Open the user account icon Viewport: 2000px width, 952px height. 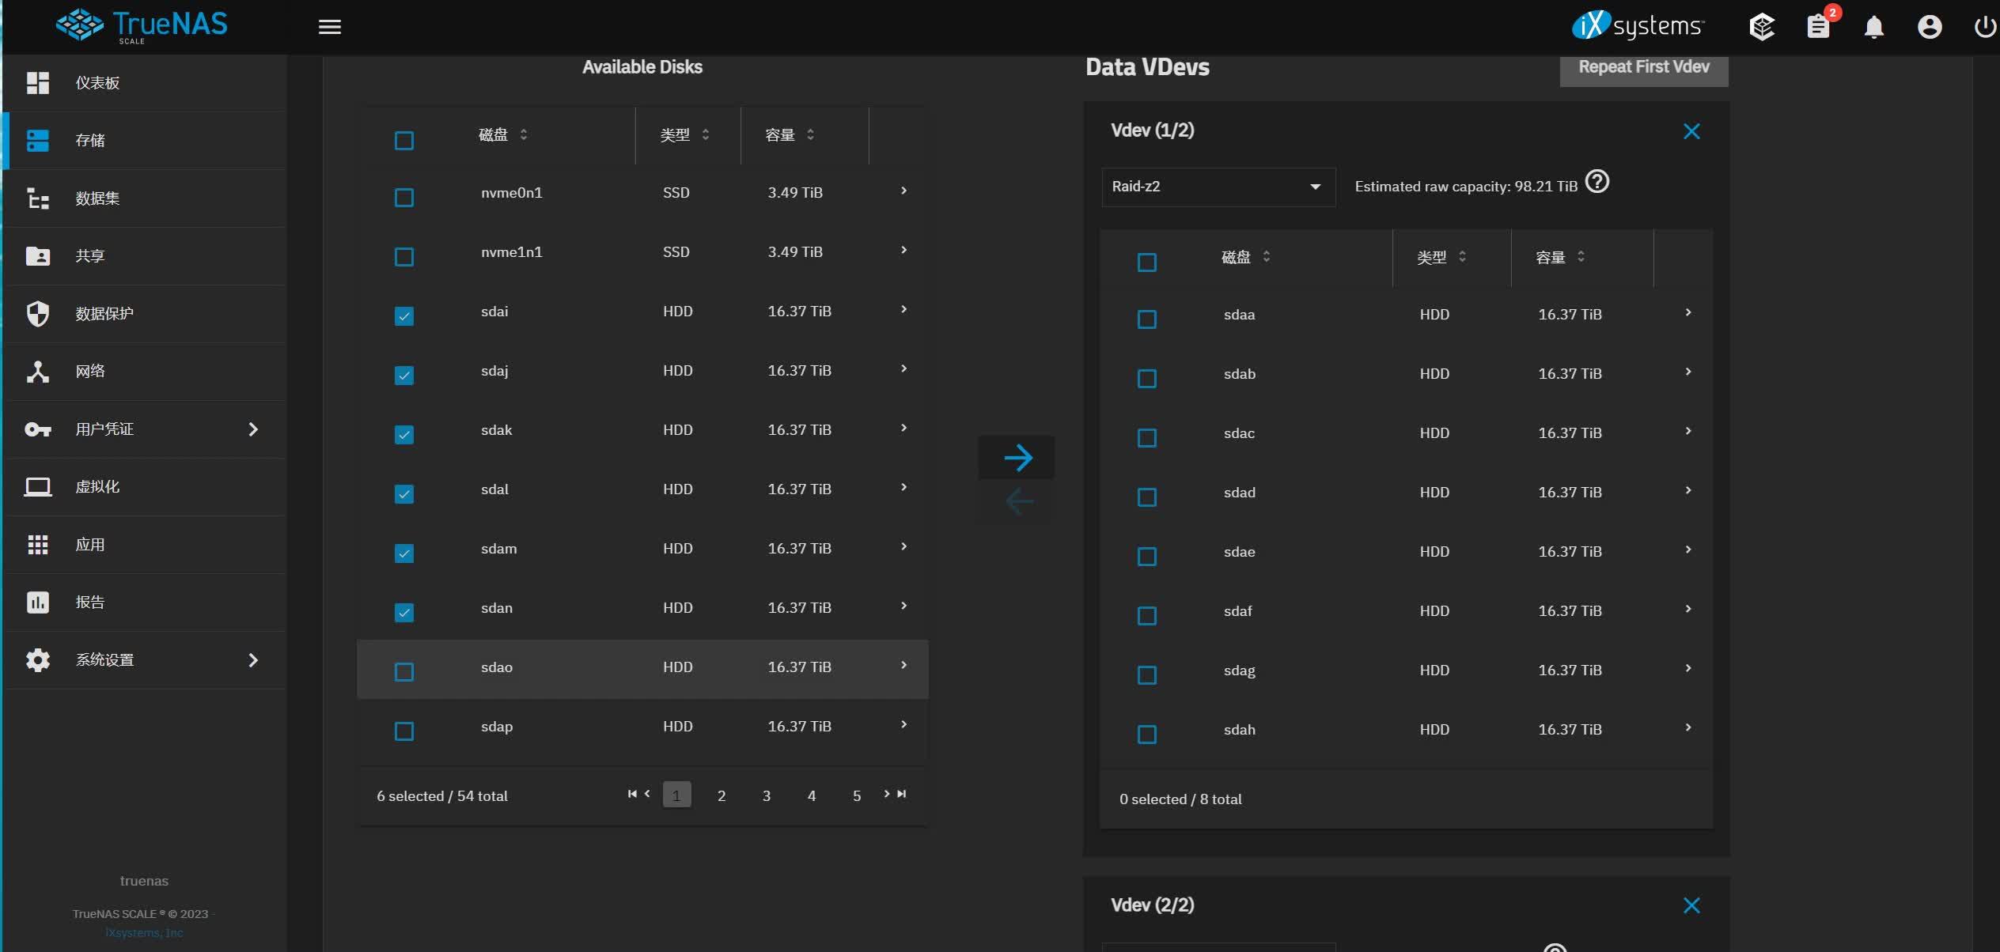point(1929,27)
